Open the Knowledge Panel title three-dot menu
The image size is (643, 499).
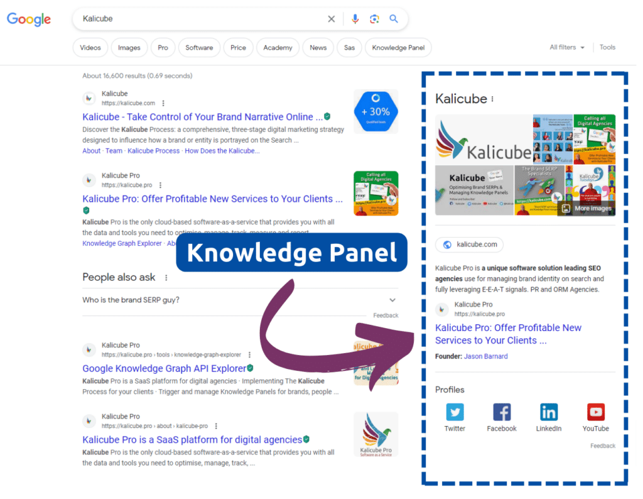(x=492, y=99)
